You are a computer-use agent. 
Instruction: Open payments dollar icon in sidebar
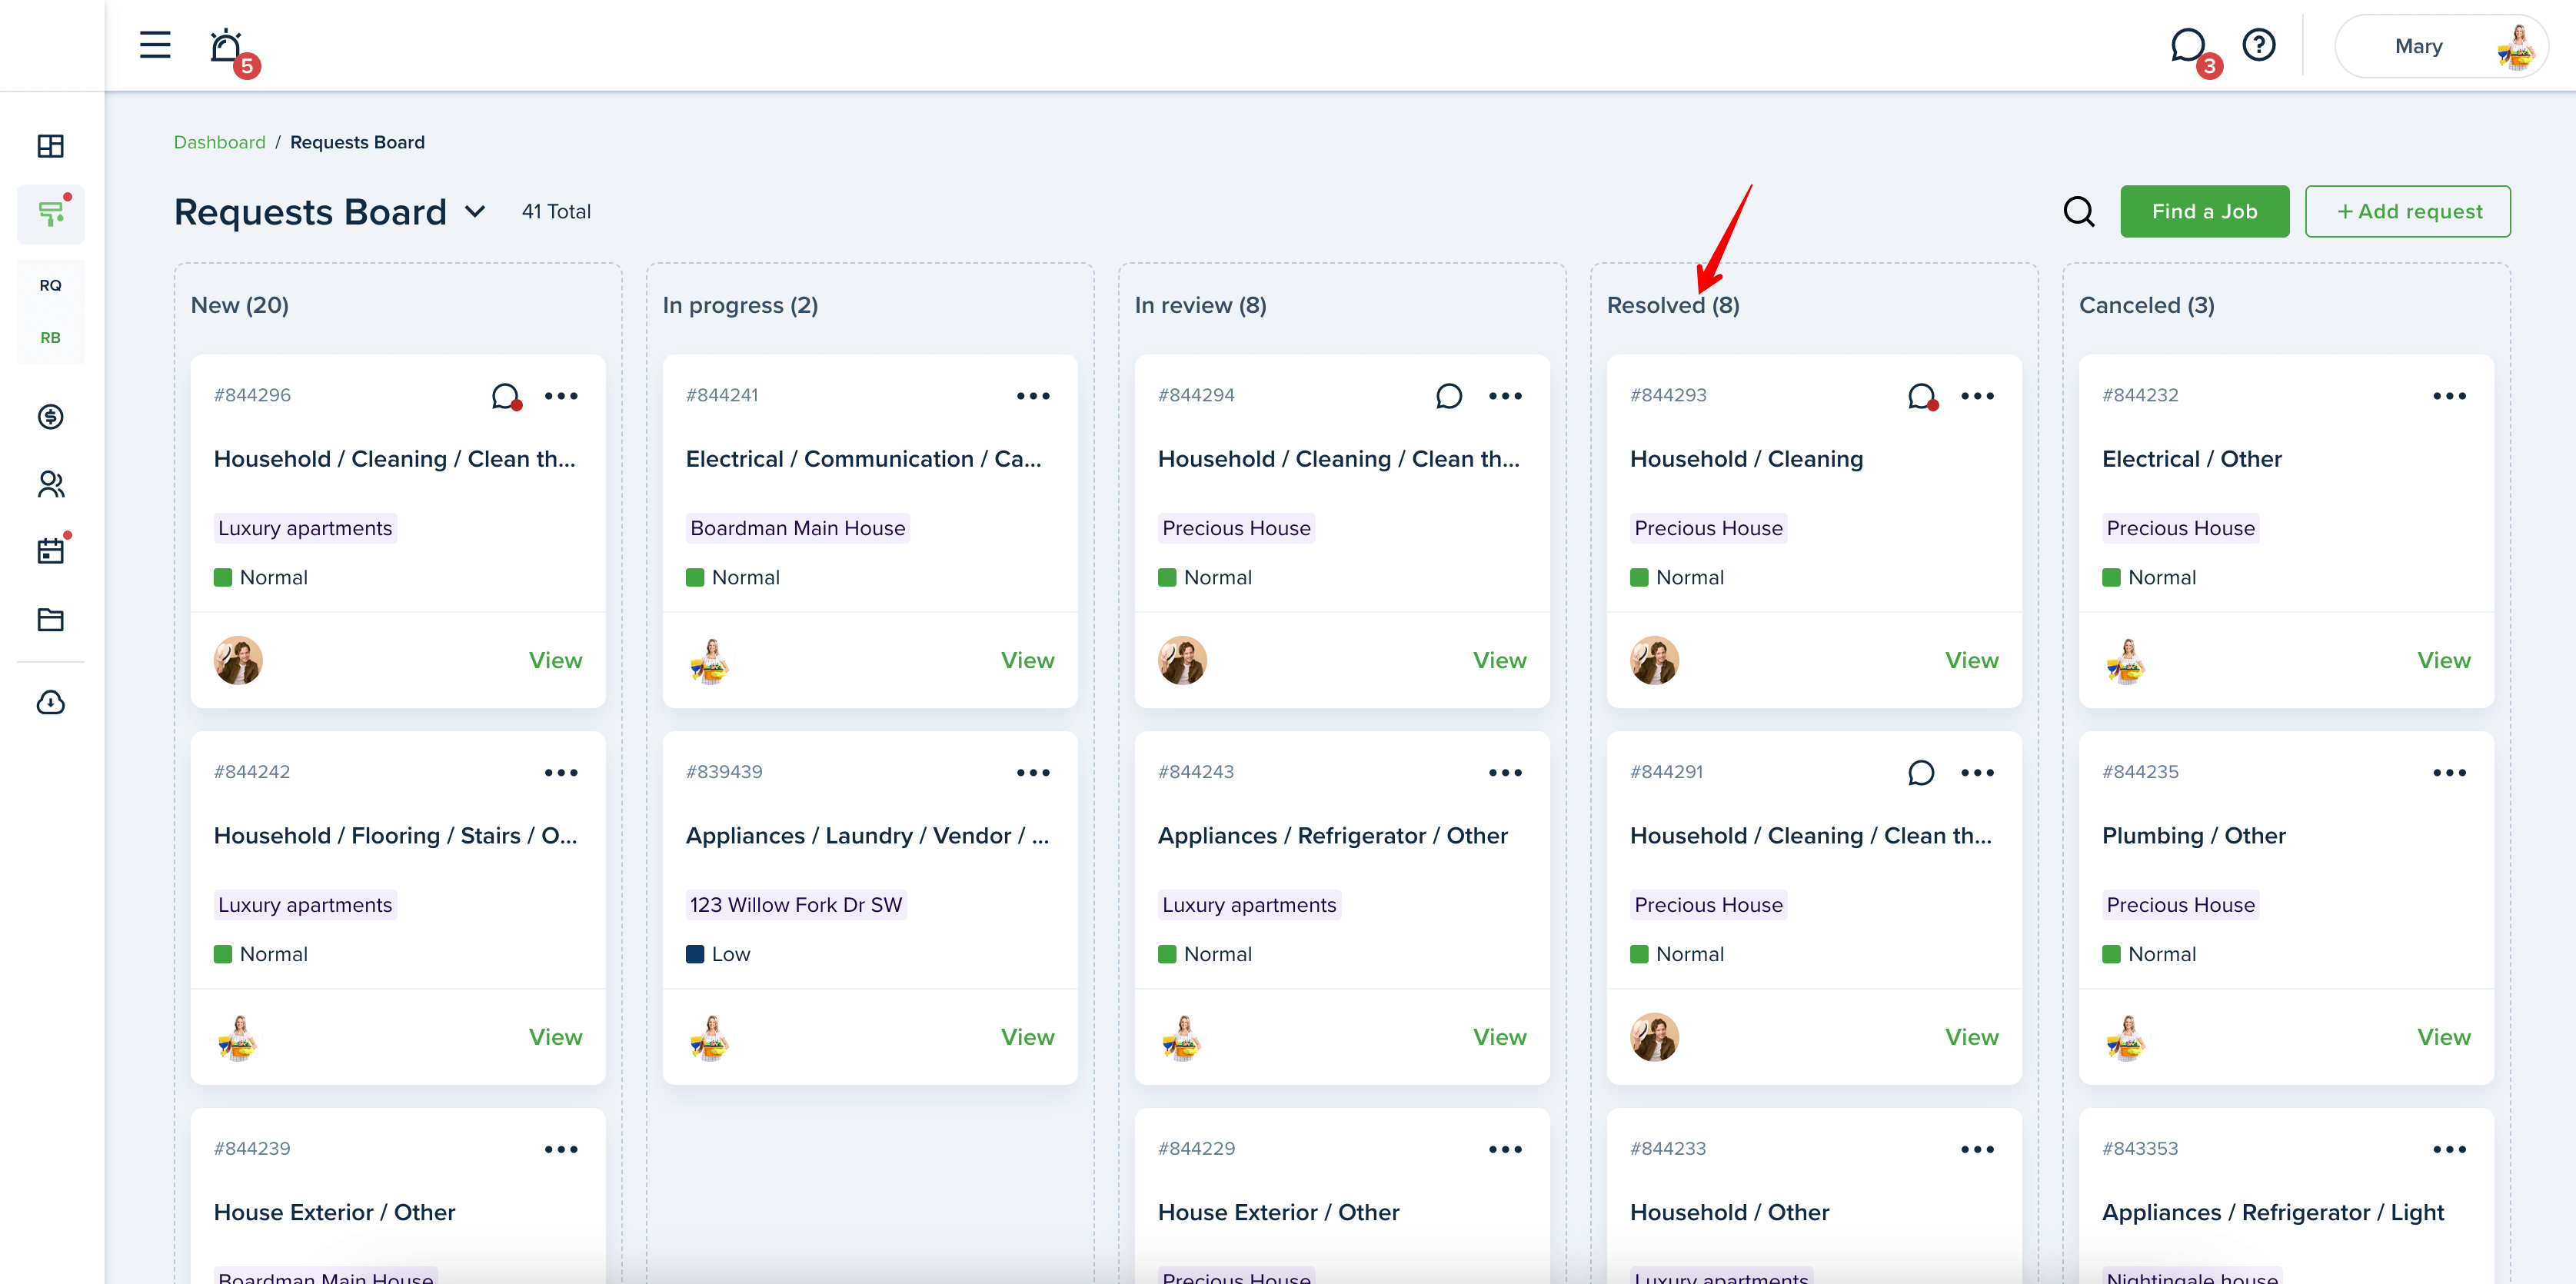click(51, 416)
